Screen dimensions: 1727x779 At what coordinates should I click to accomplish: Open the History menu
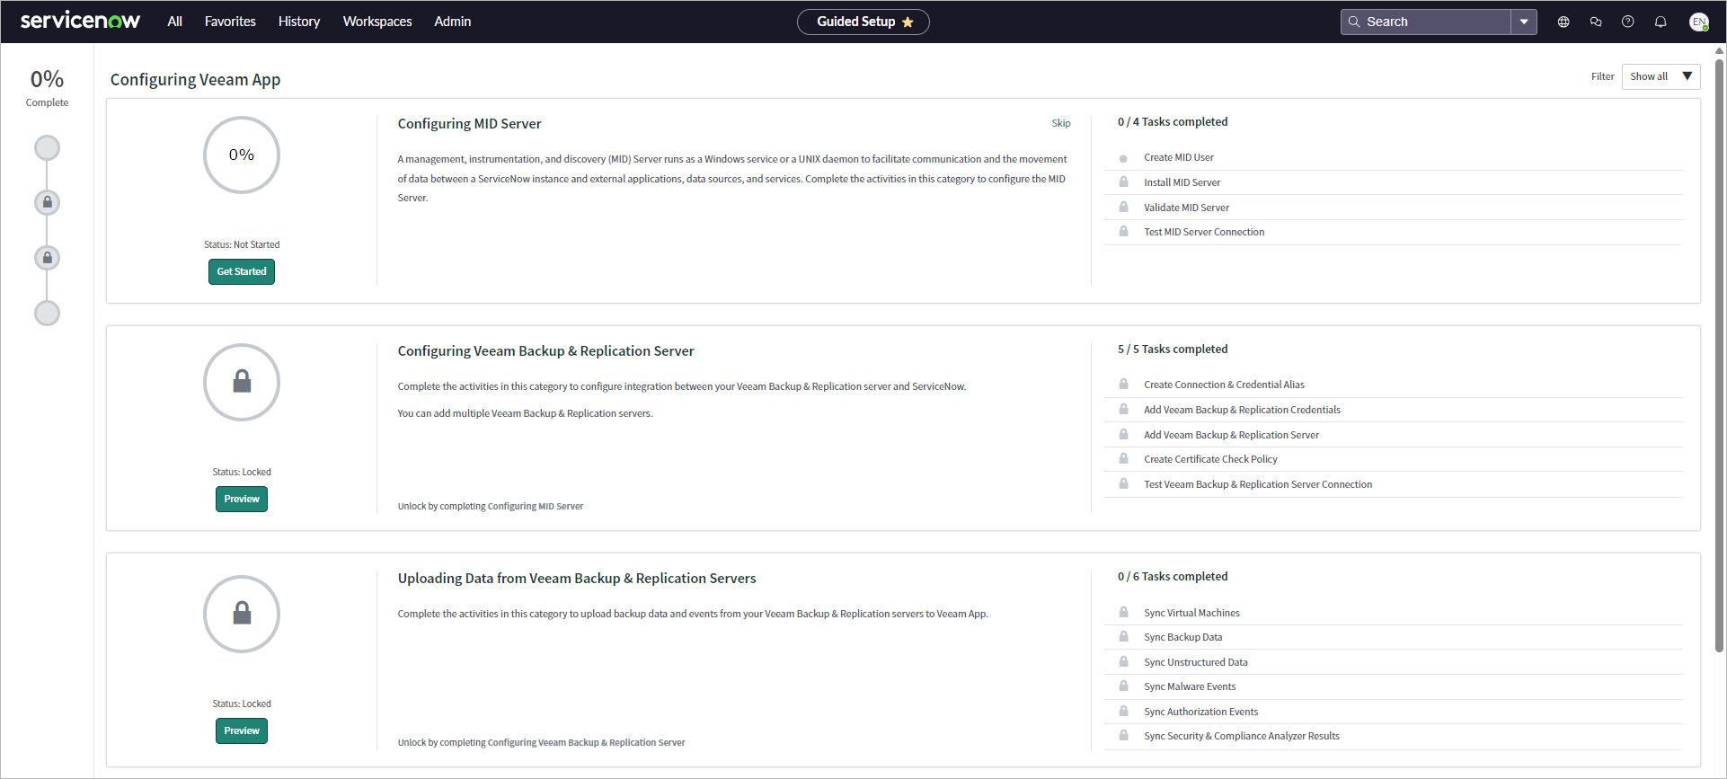[299, 22]
